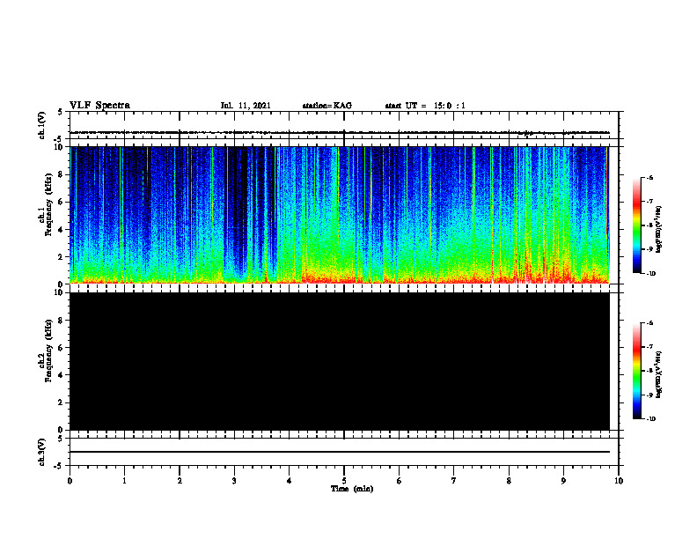This screenshot has height=539, width=697.
Task: Click the time axis tick label "5"
Action: click(344, 481)
